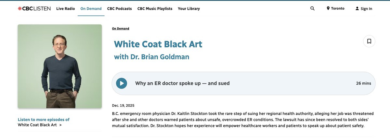Click the Sign In person icon
The image size is (390, 138).
click(x=357, y=8)
